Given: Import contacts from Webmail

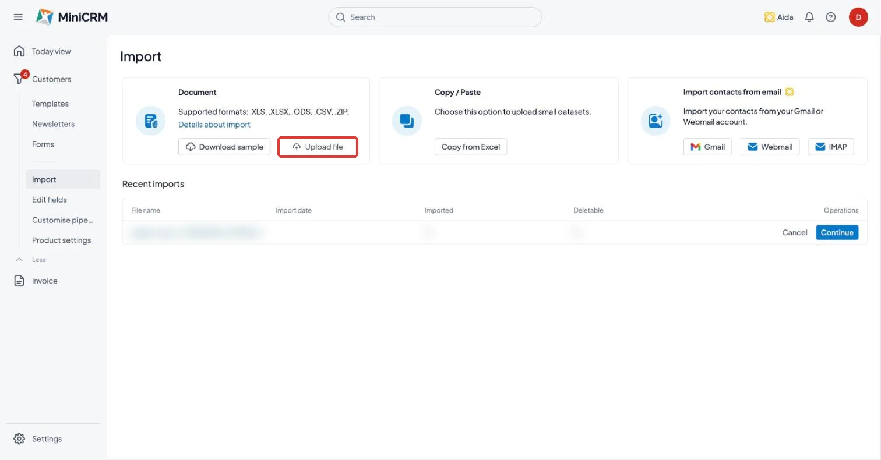Looking at the screenshot, I should pyautogui.click(x=770, y=147).
